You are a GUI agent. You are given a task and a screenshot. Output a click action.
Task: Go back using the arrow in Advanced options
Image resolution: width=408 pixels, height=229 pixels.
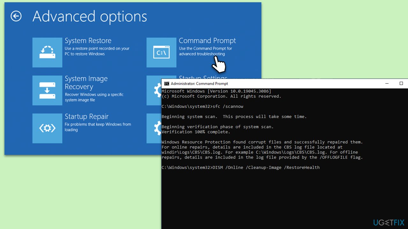[x=16, y=16]
